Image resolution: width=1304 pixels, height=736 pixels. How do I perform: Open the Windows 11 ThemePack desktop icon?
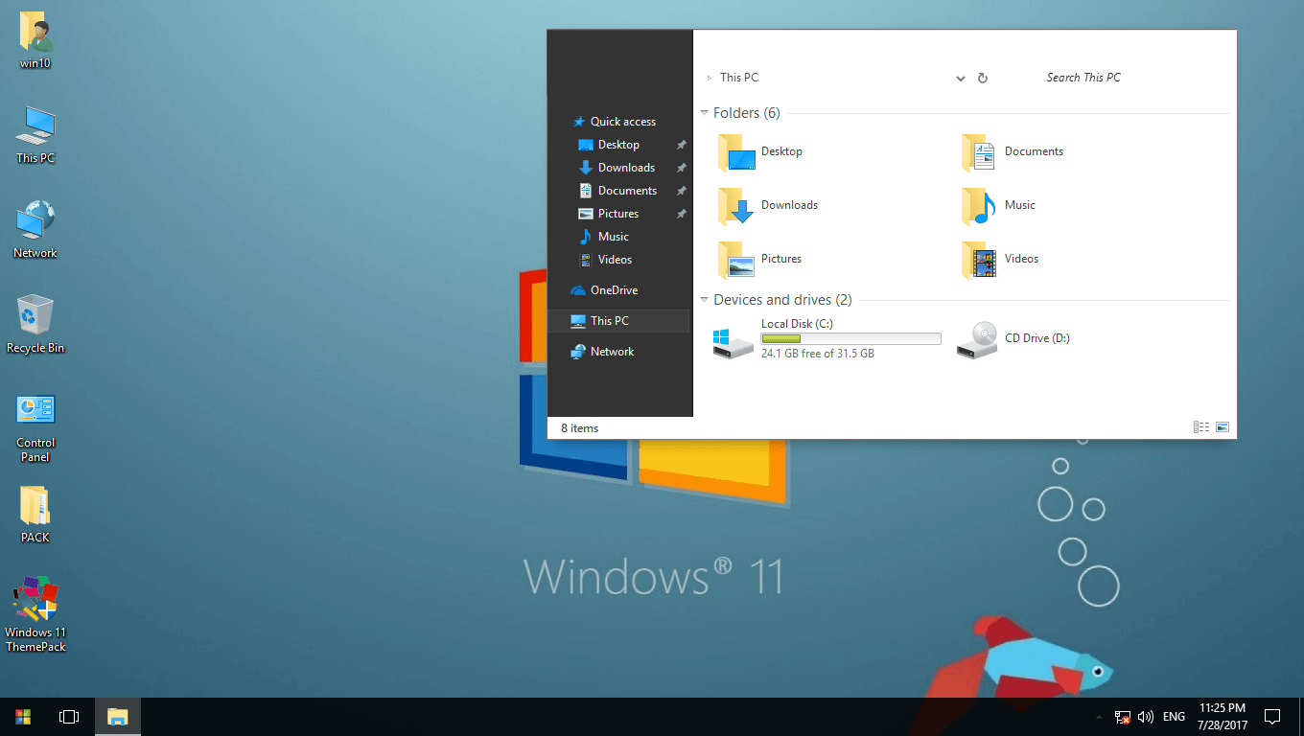pos(35,614)
